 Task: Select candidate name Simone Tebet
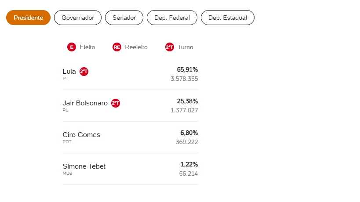pos(84,166)
